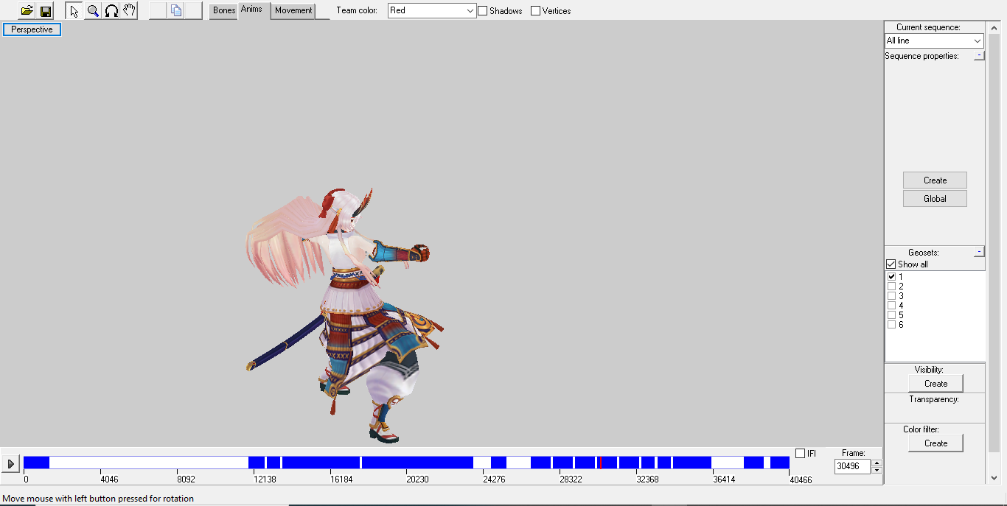Uncheck the Show all geosets checkbox
The height and width of the screenshot is (506, 1007).
coord(891,264)
